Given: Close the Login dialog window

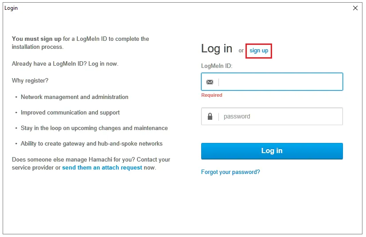Looking at the screenshot, I should pyautogui.click(x=355, y=8).
